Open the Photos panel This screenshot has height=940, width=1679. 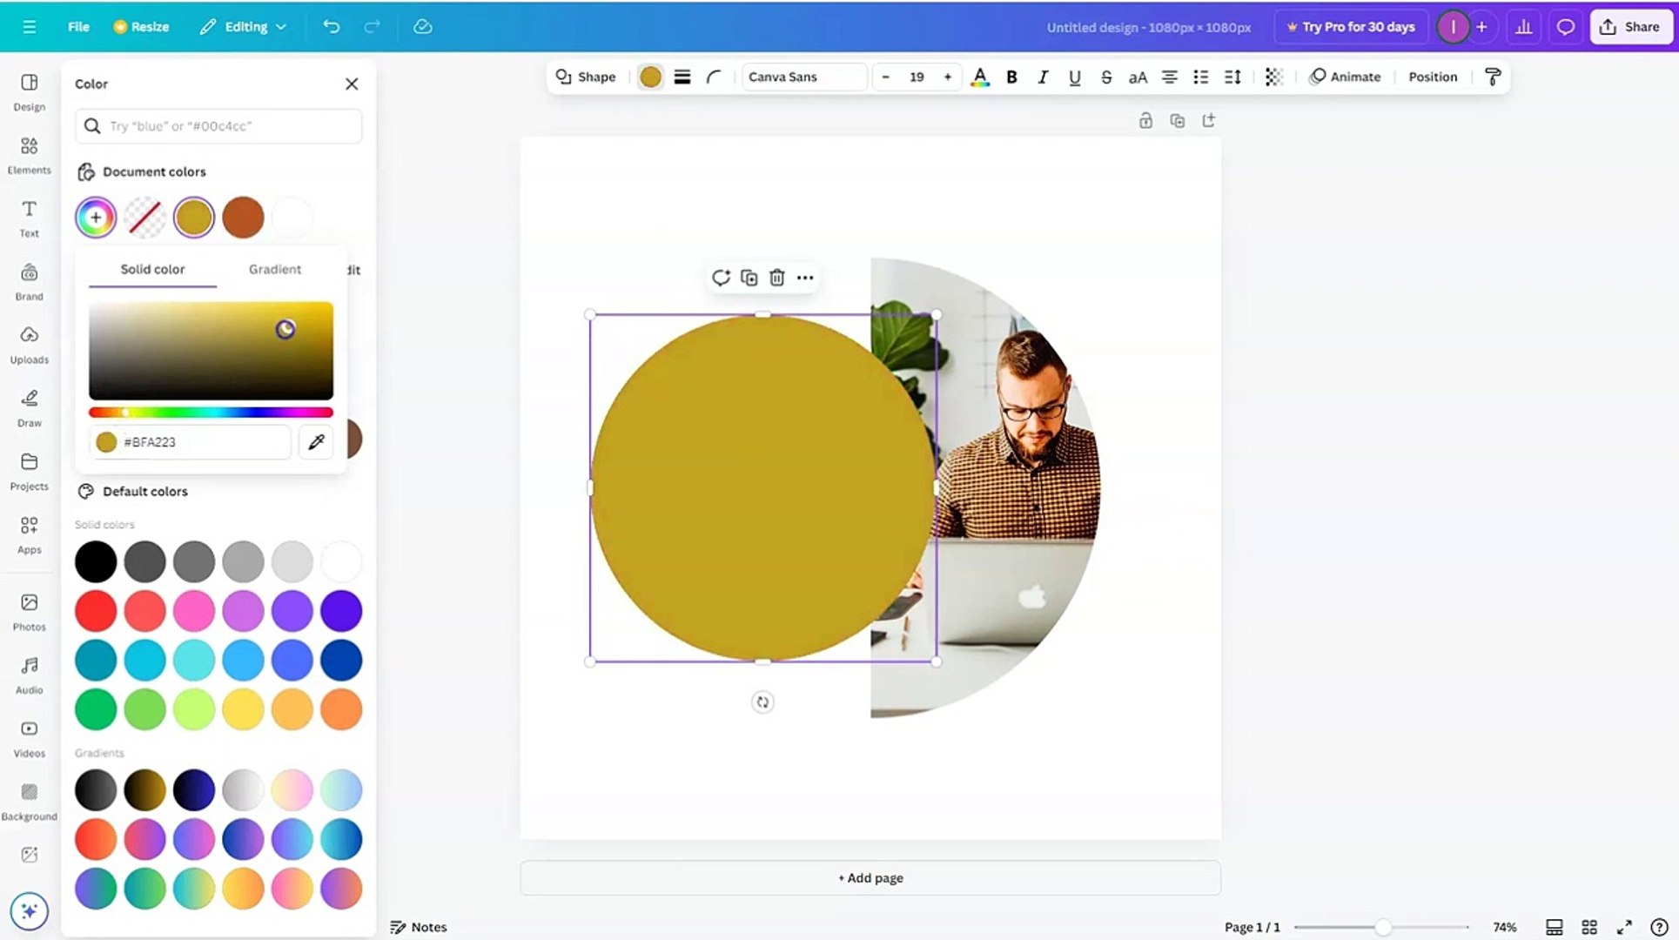29,612
